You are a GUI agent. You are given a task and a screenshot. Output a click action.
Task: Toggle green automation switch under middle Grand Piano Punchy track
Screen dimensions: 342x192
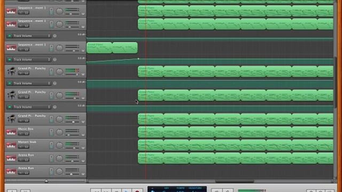point(10,107)
